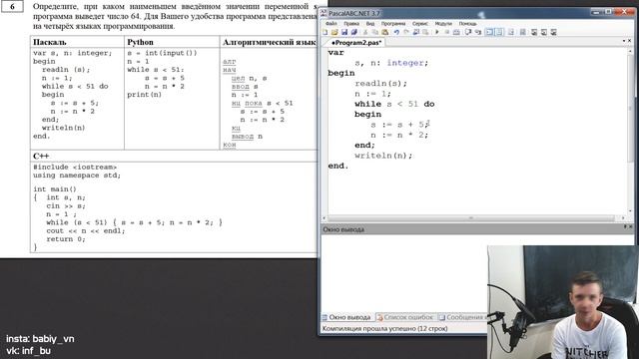639x359 pixels.
Task: Open the Модули menu
Action: coord(443,24)
